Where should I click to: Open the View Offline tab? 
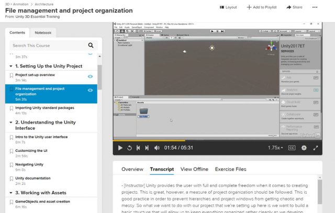point(194,169)
